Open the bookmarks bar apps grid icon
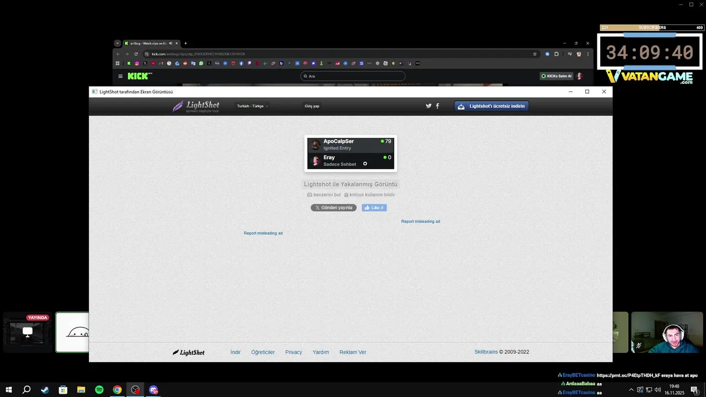This screenshot has height=397, width=706. [117, 63]
